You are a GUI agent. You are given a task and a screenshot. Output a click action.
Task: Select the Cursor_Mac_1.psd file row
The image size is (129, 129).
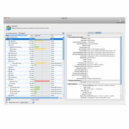tap(34, 63)
